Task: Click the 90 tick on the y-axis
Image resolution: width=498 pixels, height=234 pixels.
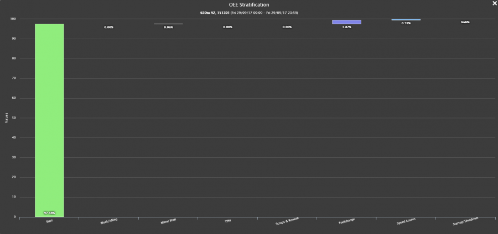Action: click(14, 39)
